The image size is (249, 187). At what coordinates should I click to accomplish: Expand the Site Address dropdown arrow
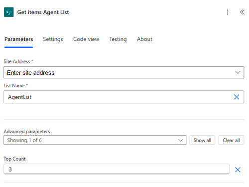click(238, 72)
